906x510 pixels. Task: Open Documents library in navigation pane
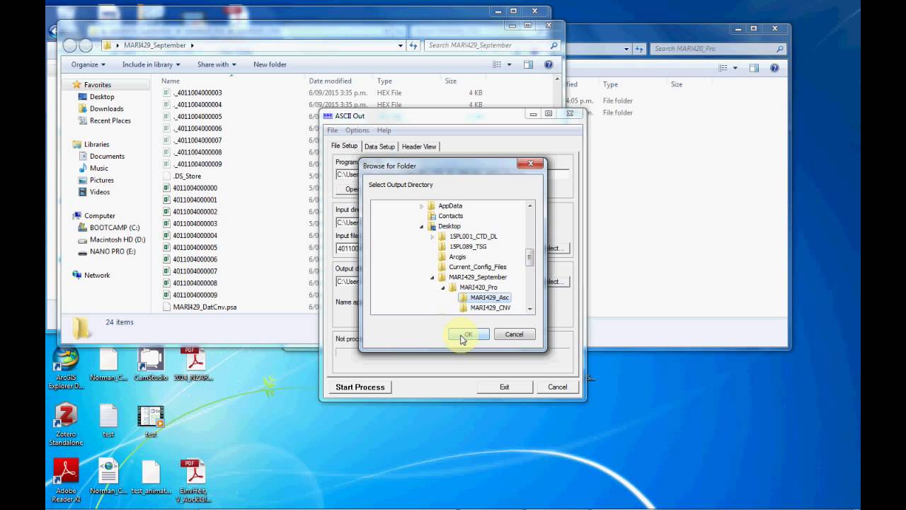coord(107,157)
